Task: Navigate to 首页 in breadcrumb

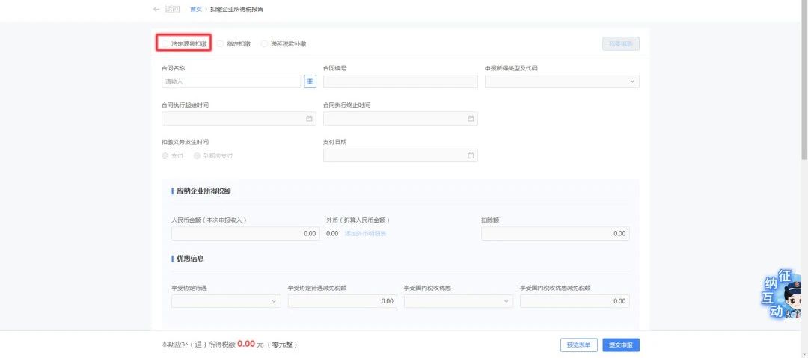Action: pyautogui.click(x=196, y=9)
